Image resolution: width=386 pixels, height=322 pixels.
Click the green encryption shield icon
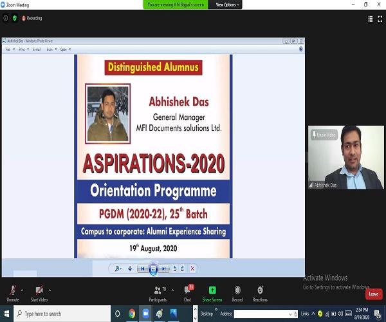15,18
